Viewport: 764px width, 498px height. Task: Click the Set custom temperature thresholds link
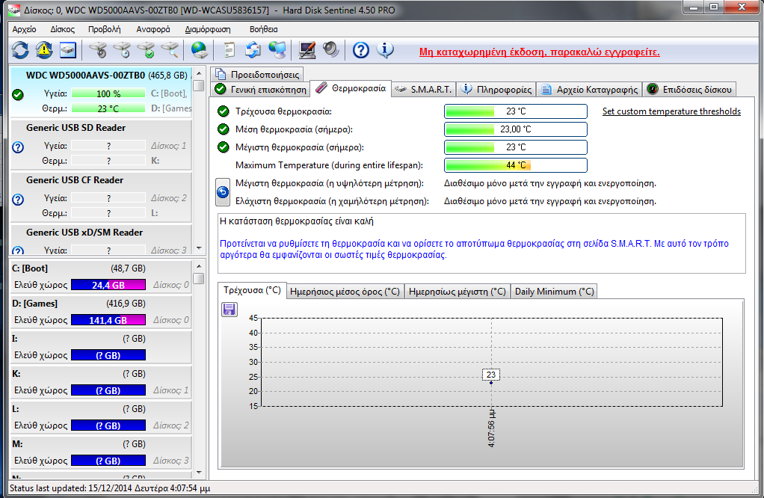tap(671, 111)
